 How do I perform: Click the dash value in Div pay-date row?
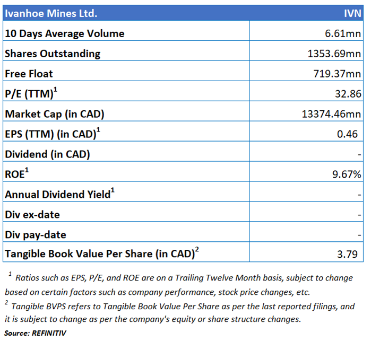coord(359,235)
